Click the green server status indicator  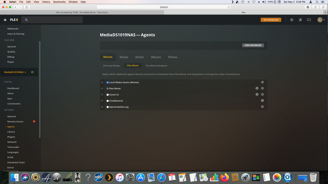click(32, 72)
